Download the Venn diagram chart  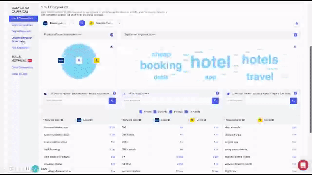pos(112,47)
